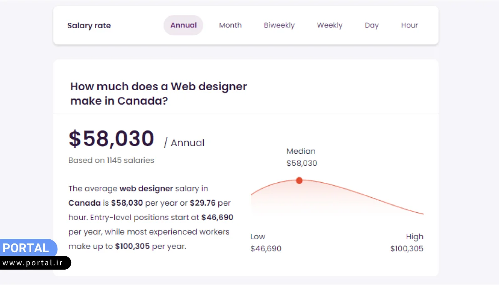
Task: Click the PORTAL logo badge
Action: [x=26, y=248]
